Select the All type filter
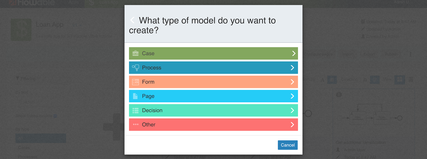 coord(41,138)
